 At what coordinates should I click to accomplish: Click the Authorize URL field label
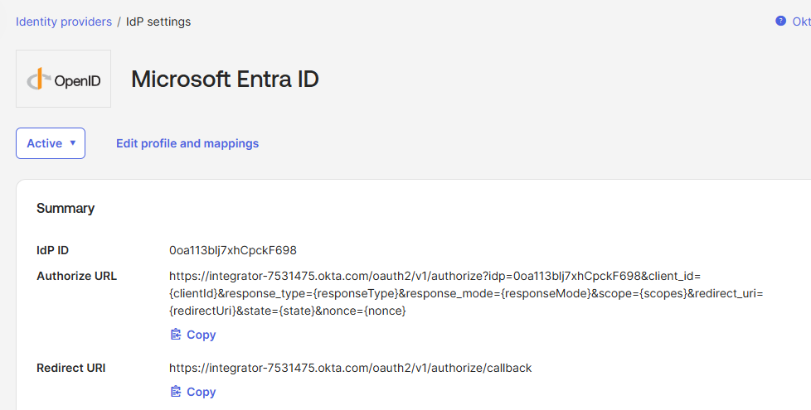(x=76, y=277)
